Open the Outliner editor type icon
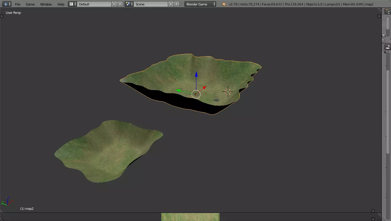Image resolution: width=391 pixels, height=221 pixels. pos(388,12)
